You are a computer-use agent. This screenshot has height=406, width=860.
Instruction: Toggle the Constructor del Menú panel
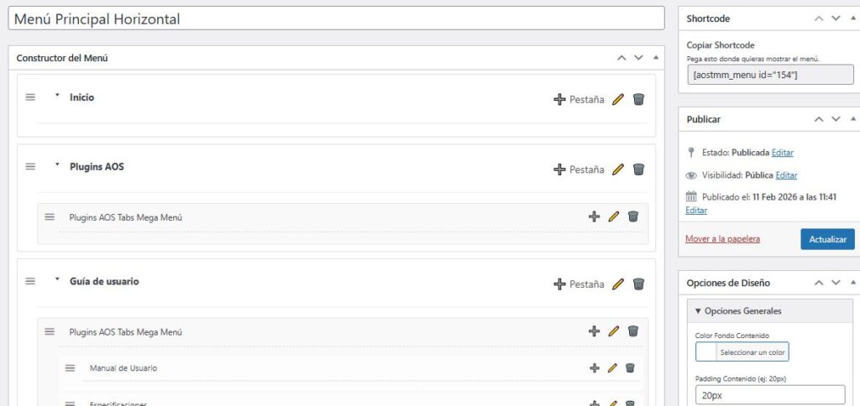pyautogui.click(x=656, y=58)
